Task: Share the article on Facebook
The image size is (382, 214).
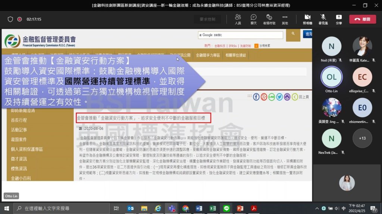Action: point(256,97)
